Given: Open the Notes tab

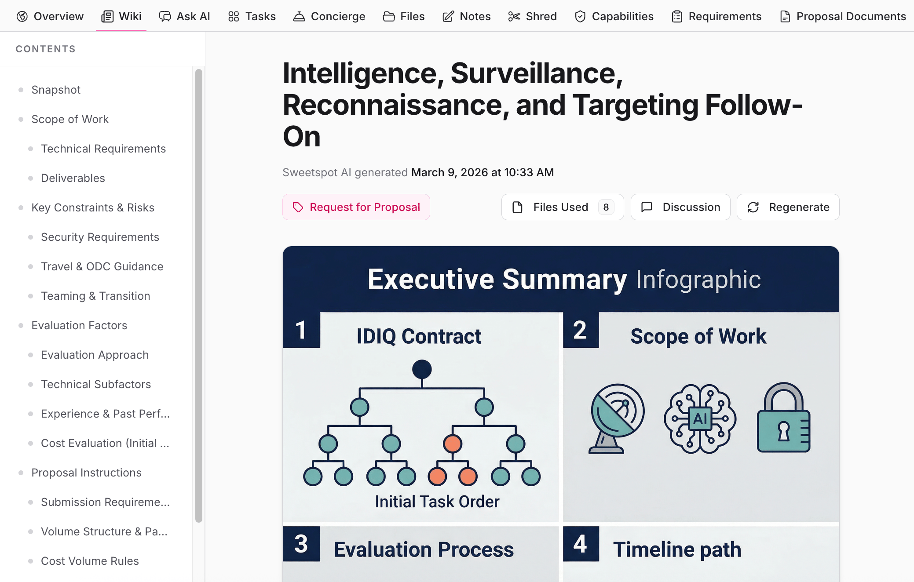Looking at the screenshot, I should click(467, 16).
